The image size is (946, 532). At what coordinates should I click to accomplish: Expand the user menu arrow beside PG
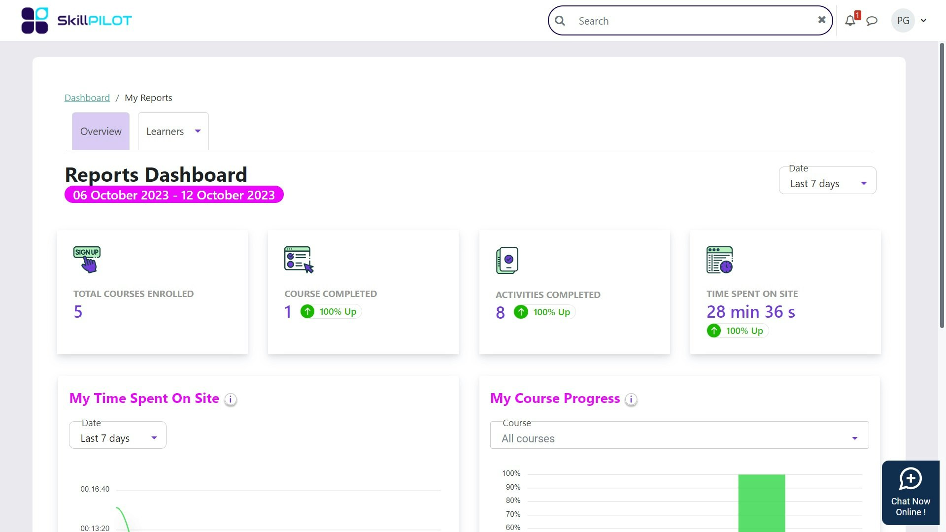923,21
